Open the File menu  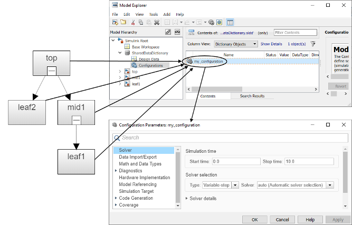point(115,14)
